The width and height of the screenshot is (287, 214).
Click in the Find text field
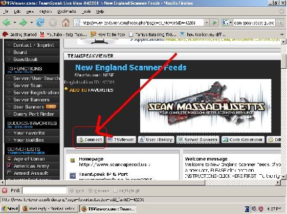(x=45, y=191)
